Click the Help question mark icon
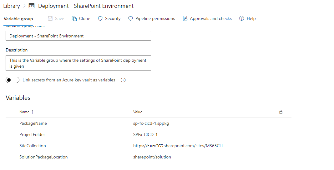The image size is (334, 170). tap(241, 18)
